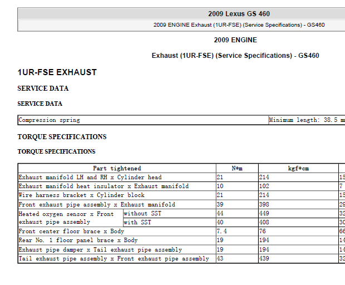
Task: Click the centered '2009 ENGINE' heading
Action: tap(235, 40)
